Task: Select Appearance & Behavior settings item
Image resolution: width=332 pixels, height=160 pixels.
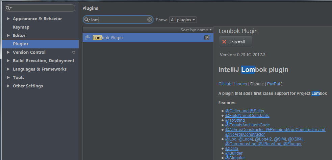Action: pyautogui.click(x=37, y=19)
